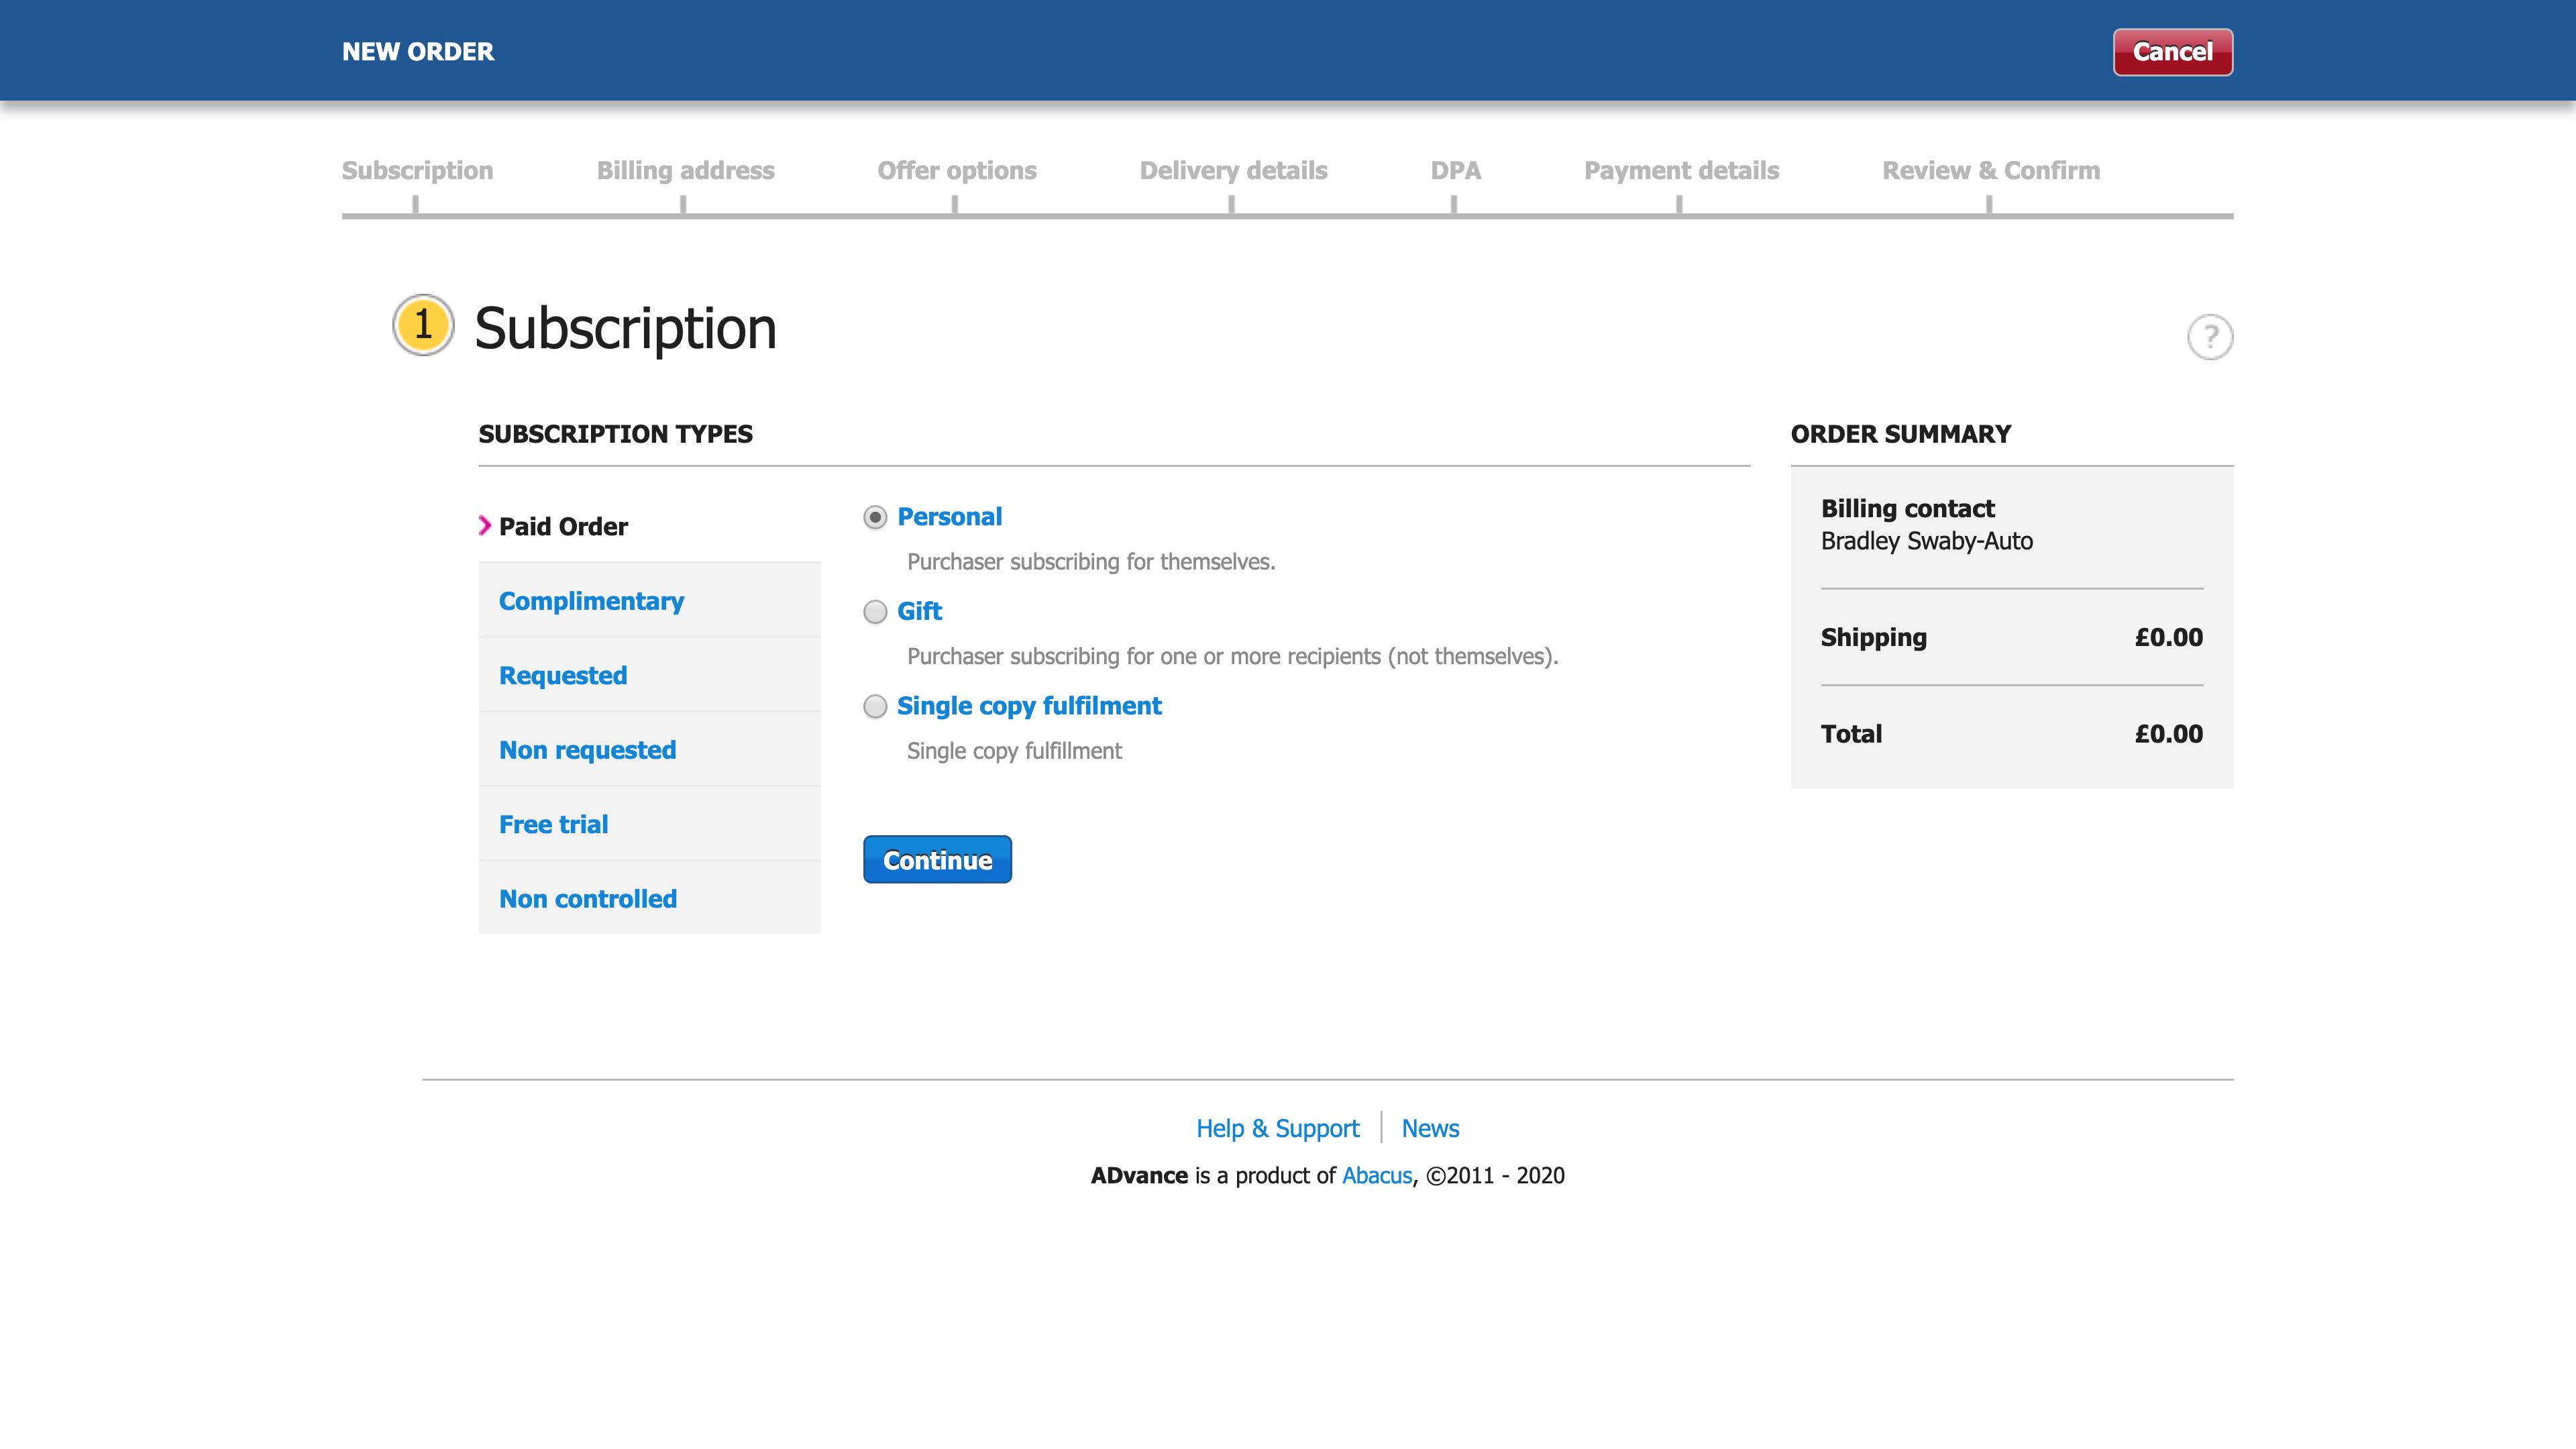Click the pink chevron beside Paid Order
Screen dimensions: 2576x1449
pos(485,526)
